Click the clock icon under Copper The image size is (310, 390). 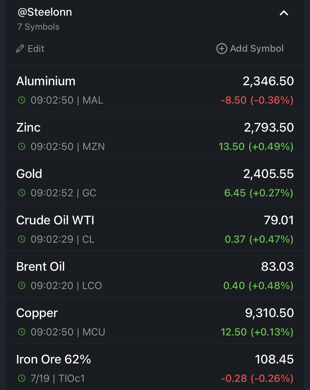(22, 332)
